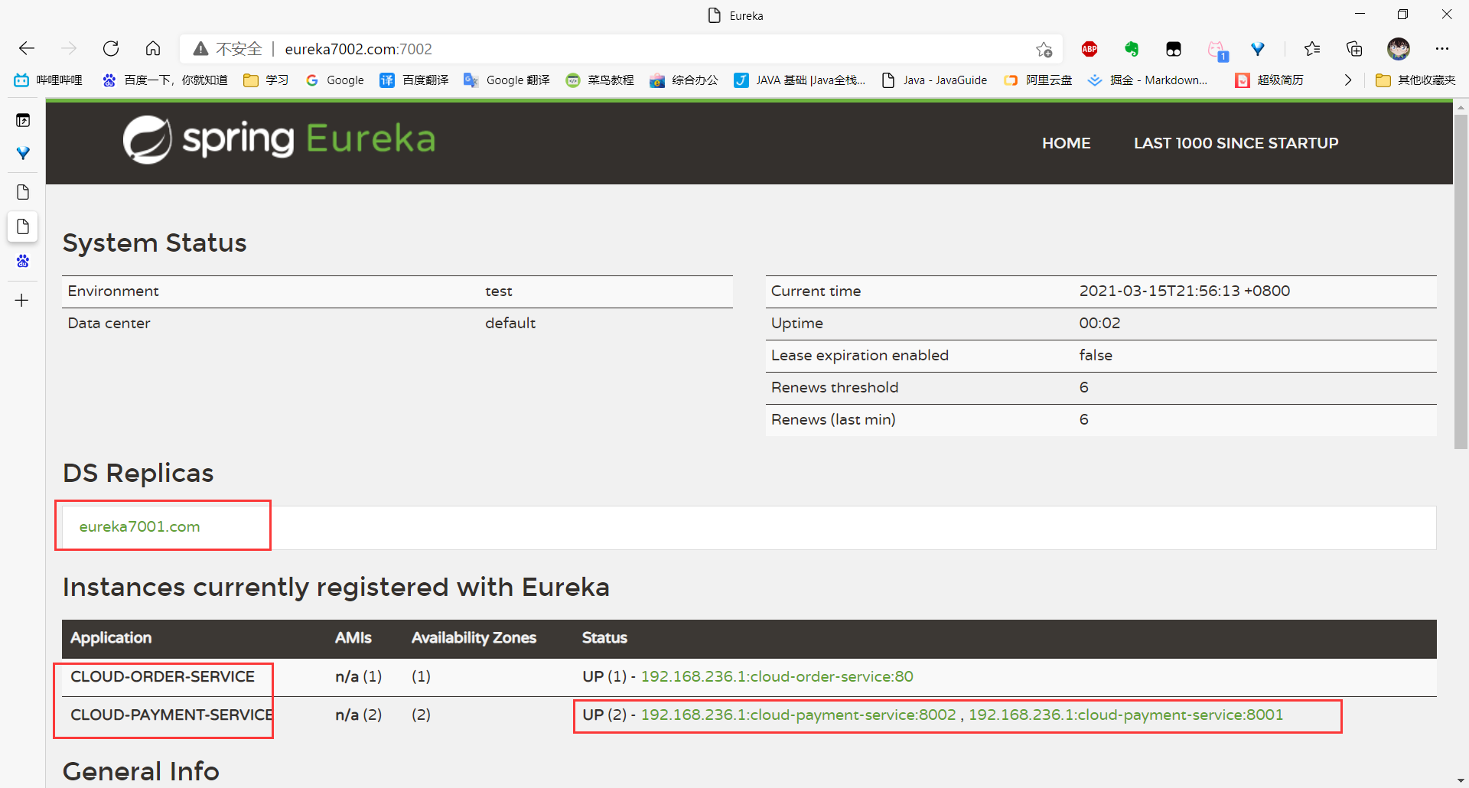Image resolution: width=1469 pixels, height=788 pixels.
Task: Open the Collections icon
Action: click(x=1354, y=49)
